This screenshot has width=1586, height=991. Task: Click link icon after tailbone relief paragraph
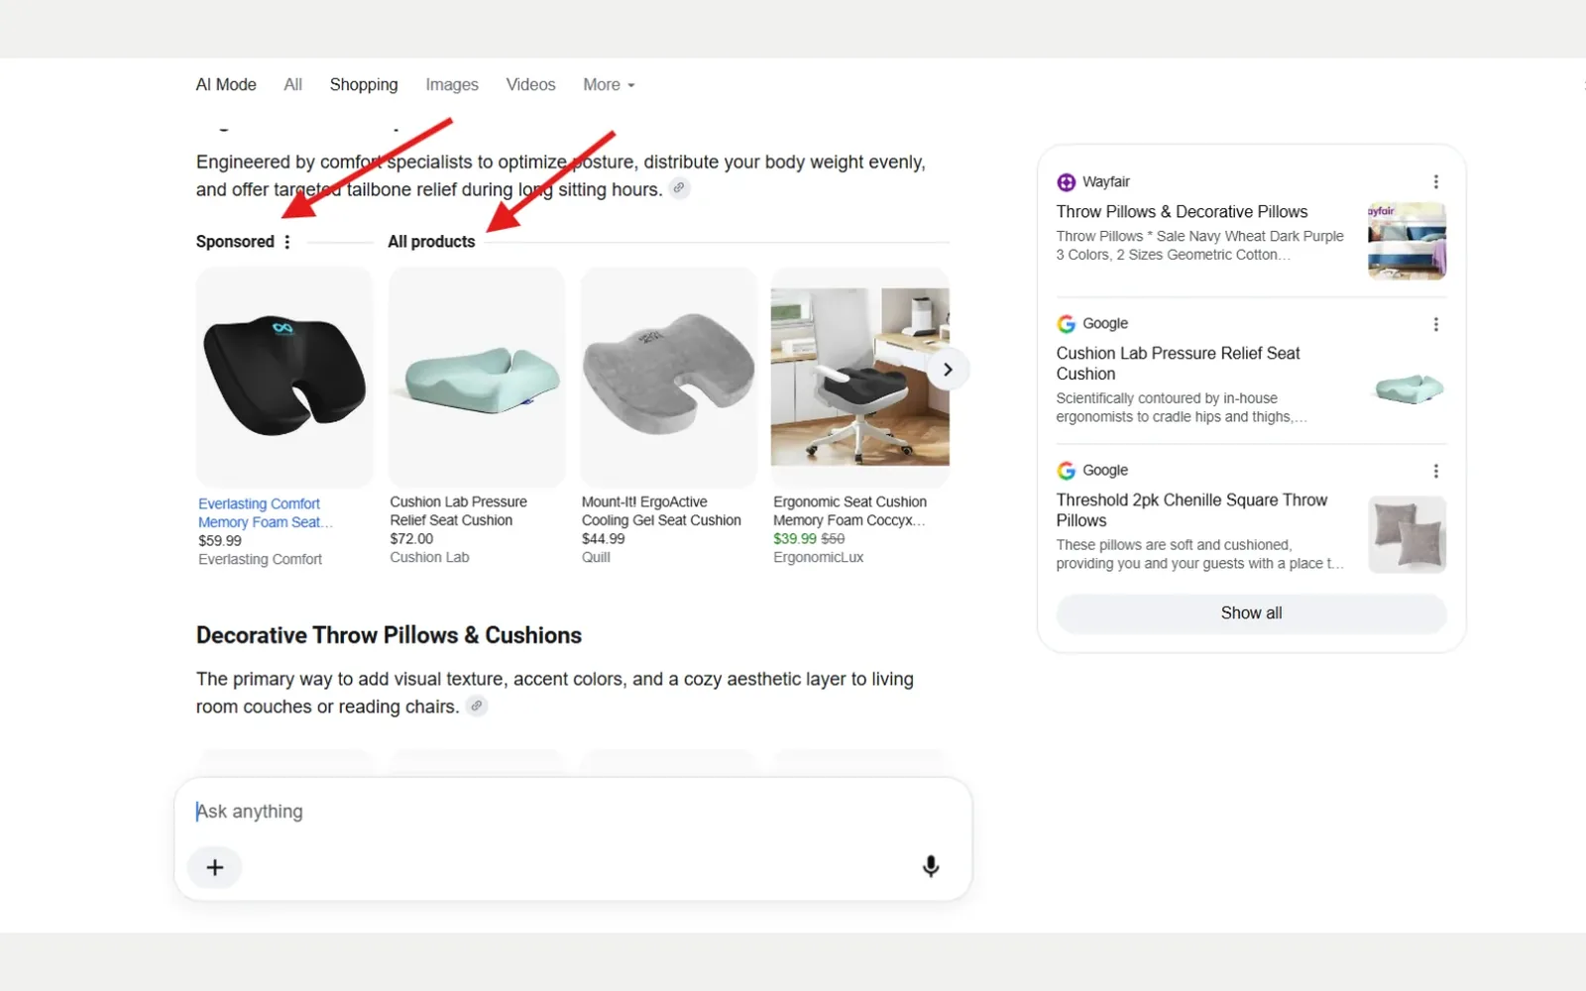click(x=679, y=188)
